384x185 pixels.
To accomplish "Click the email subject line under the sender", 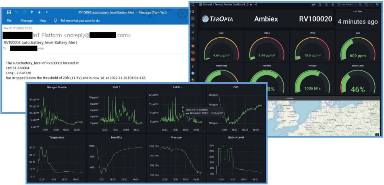I will (x=40, y=42).
